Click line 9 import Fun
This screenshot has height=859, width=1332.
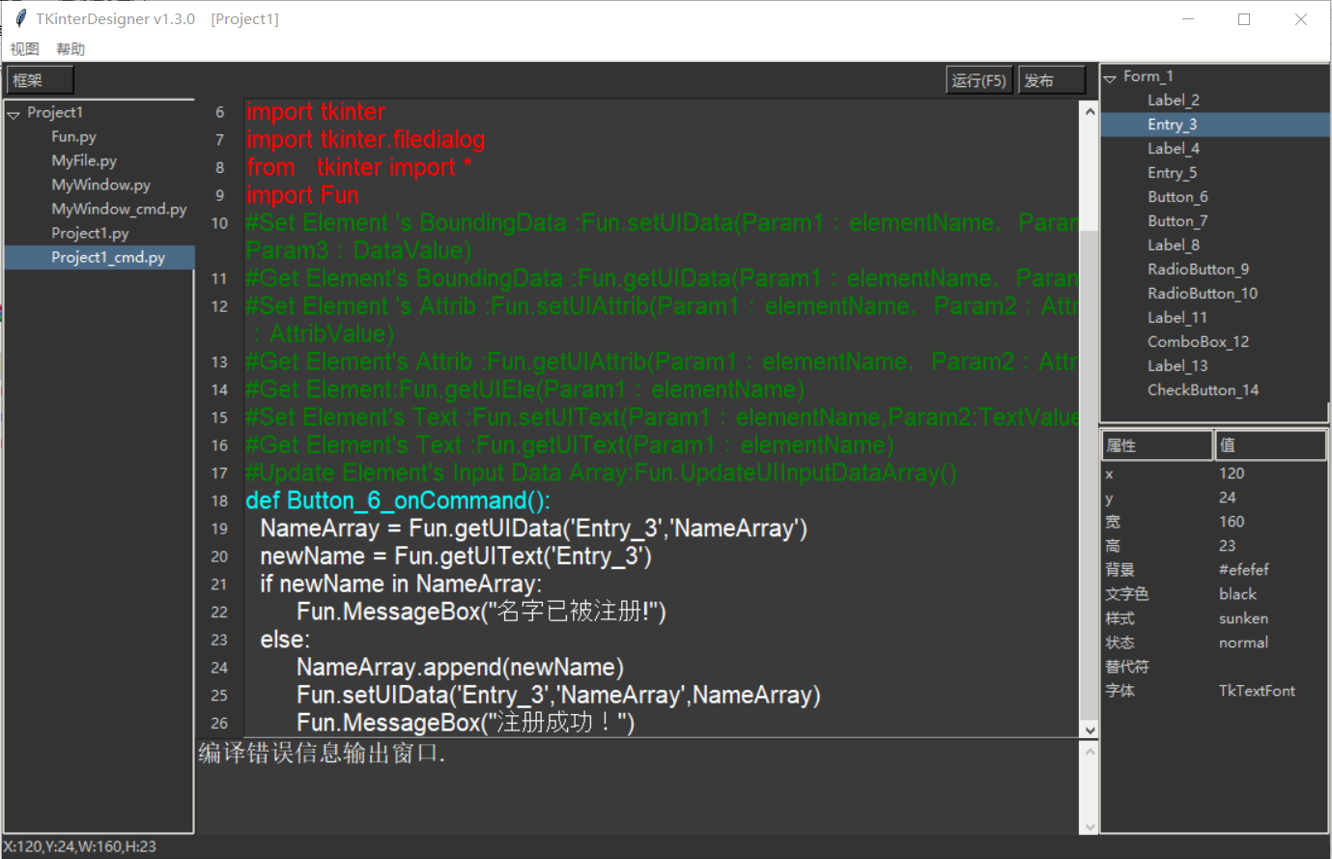pos(302,195)
